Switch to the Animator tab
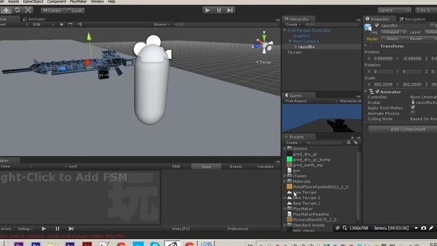The width and height of the screenshot is (437, 246). (x=35, y=19)
